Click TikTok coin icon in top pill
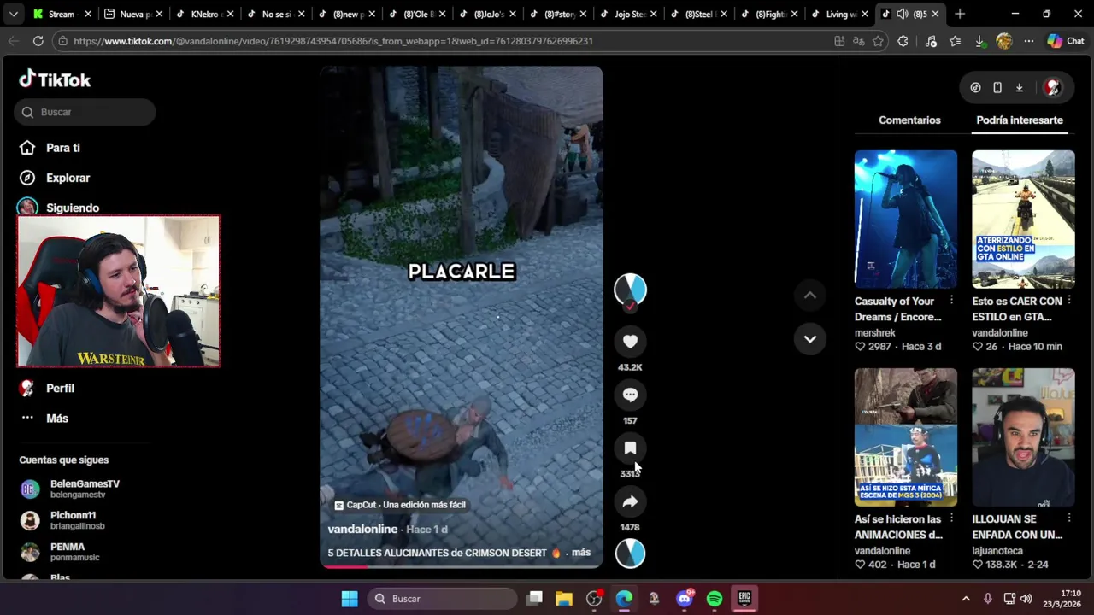The image size is (1094, 615). (975, 87)
